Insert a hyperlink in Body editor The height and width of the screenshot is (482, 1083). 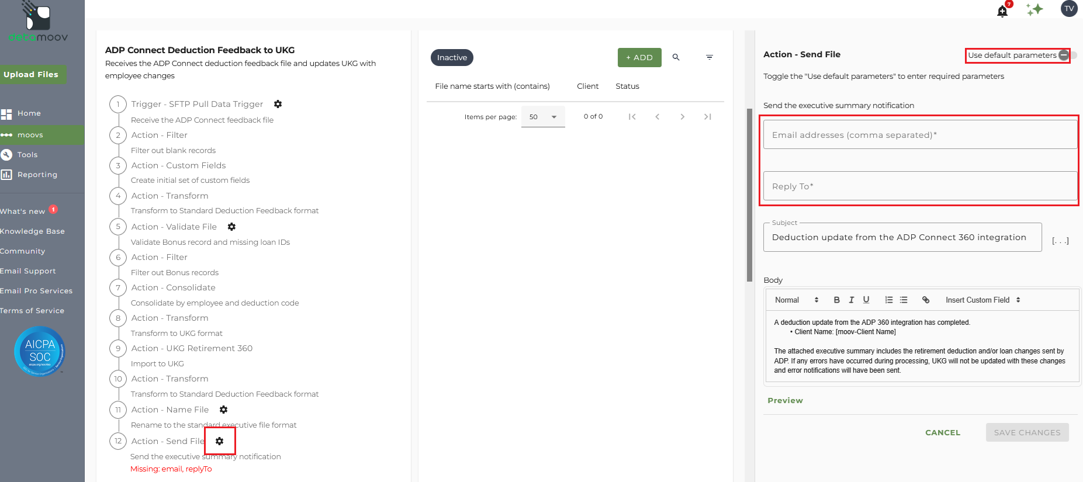[926, 300]
